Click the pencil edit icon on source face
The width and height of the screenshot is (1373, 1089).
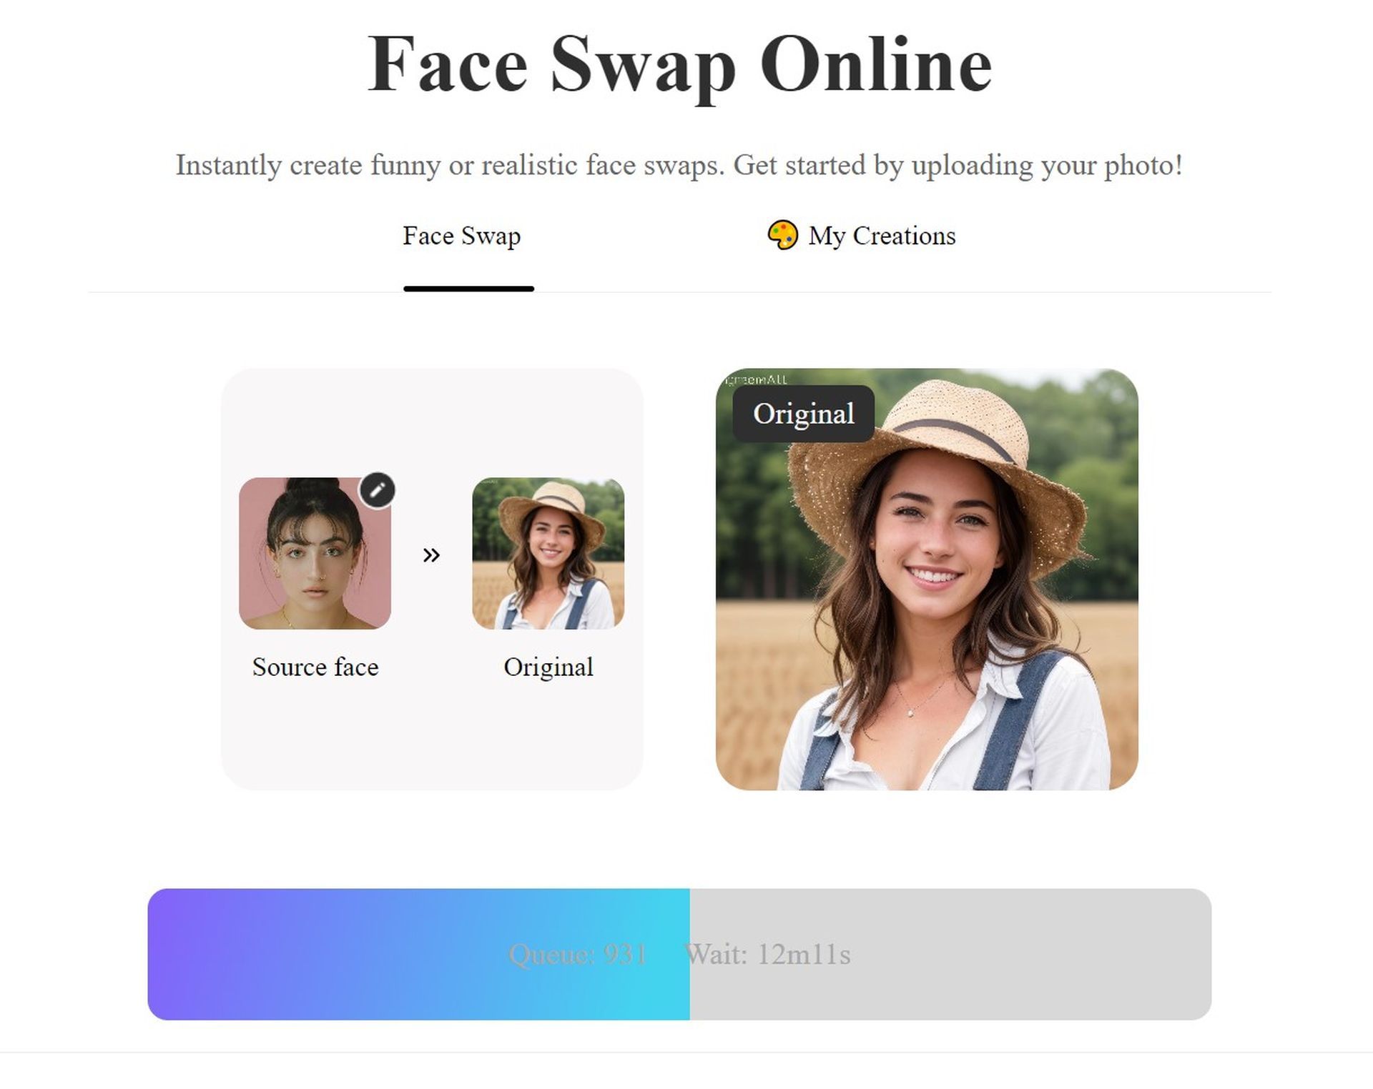377,490
